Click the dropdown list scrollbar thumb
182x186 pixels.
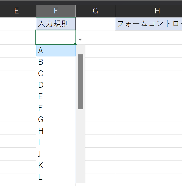tap(80, 82)
